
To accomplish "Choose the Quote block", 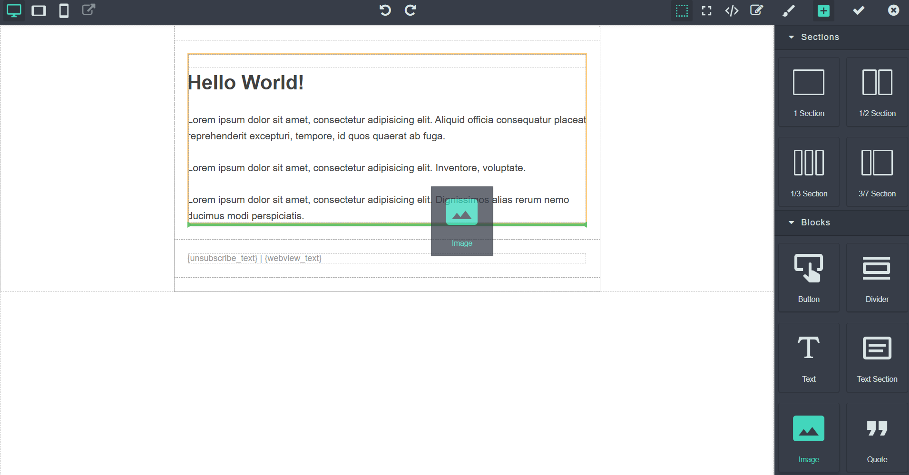I will pyautogui.click(x=877, y=438).
